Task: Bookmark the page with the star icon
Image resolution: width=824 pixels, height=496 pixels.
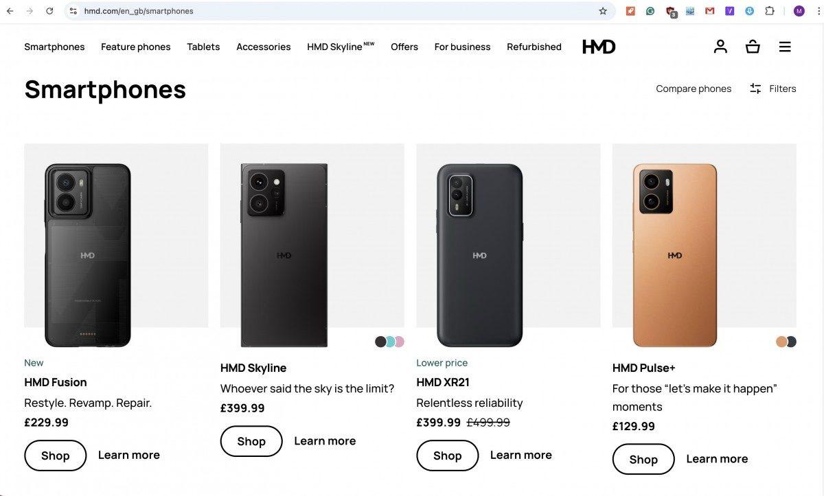Action: pos(602,10)
